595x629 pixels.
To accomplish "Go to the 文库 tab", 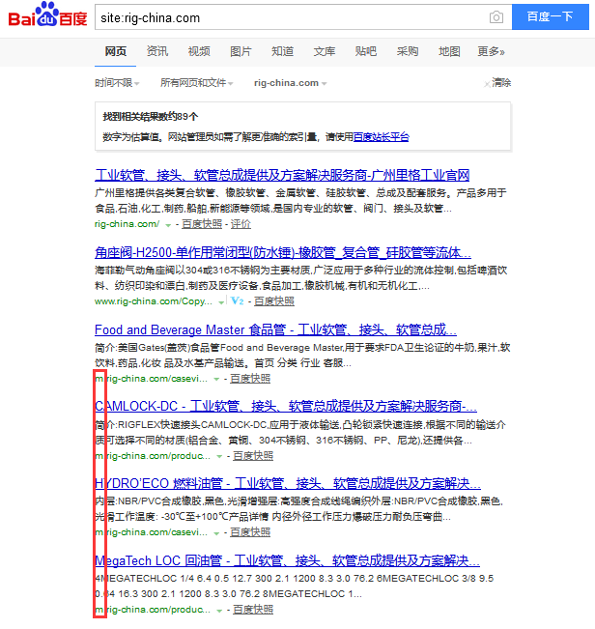I will [x=324, y=52].
